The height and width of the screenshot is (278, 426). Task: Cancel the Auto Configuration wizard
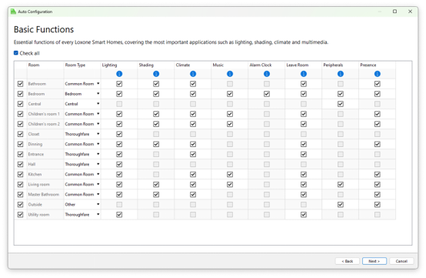401,261
